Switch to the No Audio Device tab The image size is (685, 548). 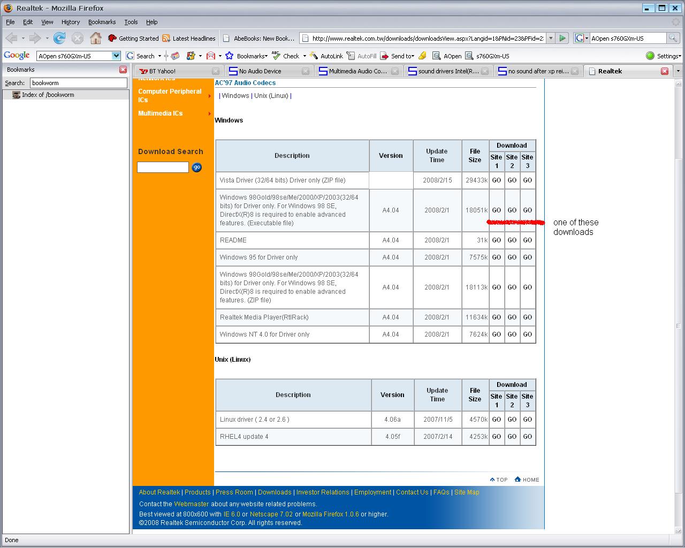coord(269,71)
